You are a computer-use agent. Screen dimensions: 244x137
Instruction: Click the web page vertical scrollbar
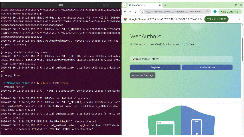point(242,50)
